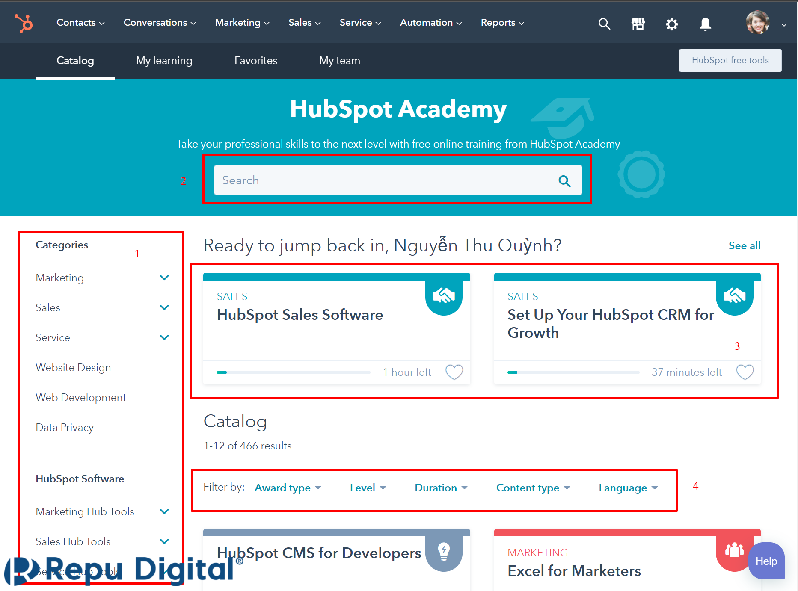Expand the Service category chevron

point(164,337)
